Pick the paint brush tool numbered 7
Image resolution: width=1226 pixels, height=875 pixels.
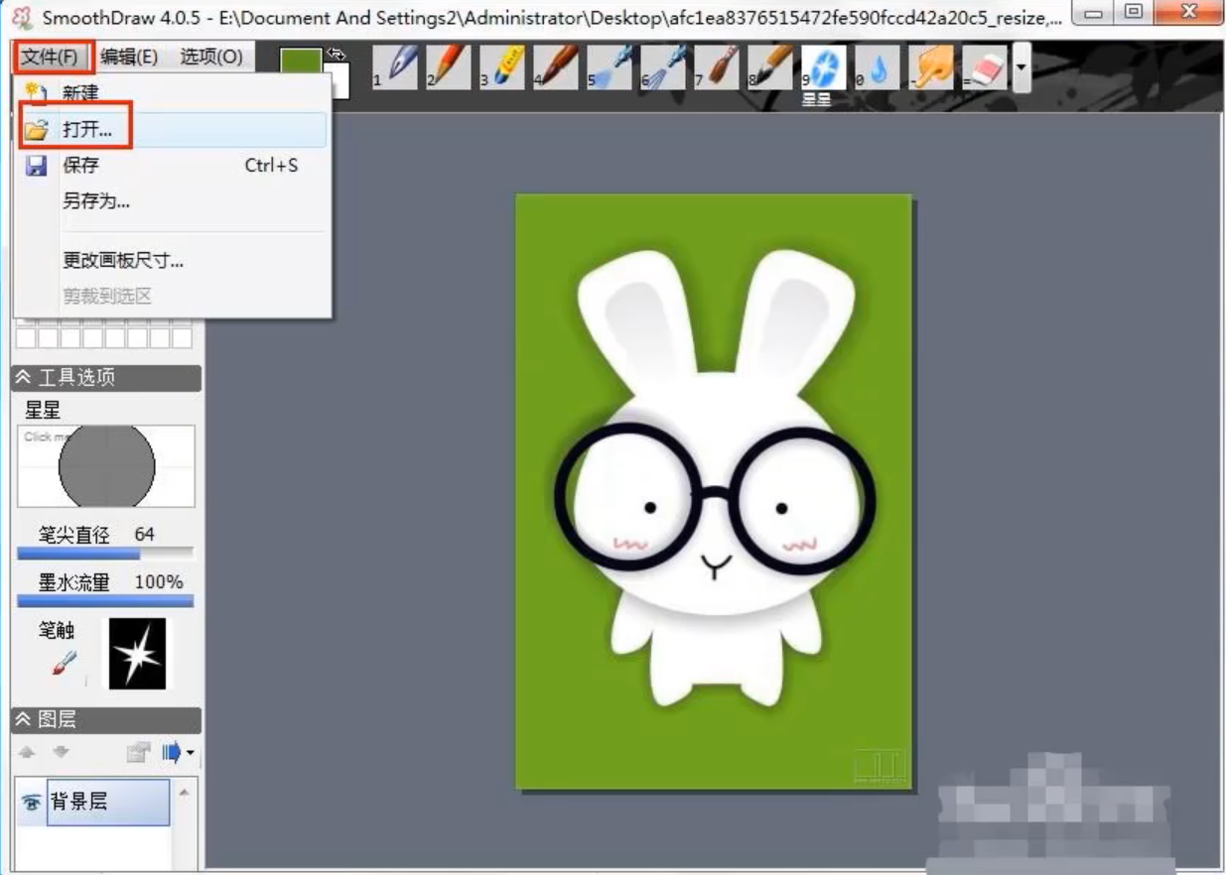[x=717, y=67]
